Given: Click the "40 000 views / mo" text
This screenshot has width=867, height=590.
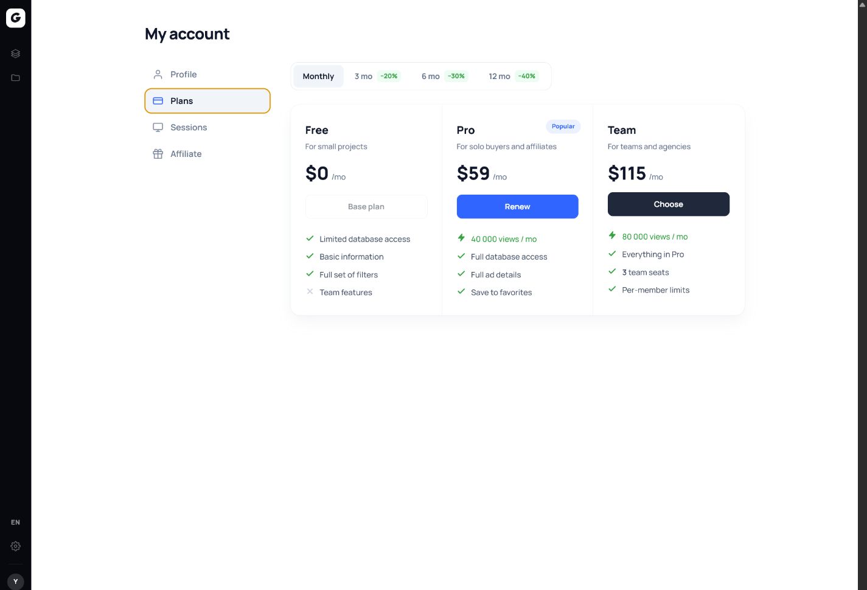Looking at the screenshot, I should click(504, 239).
